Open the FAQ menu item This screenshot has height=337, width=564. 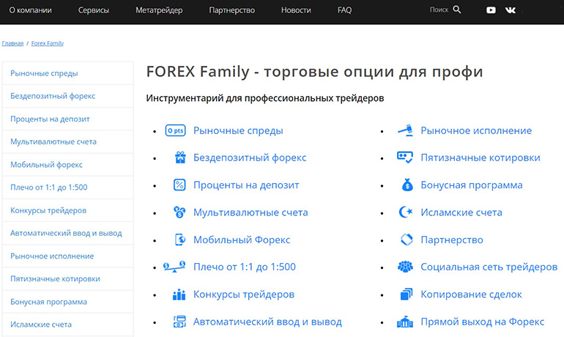click(x=344, y=10)
